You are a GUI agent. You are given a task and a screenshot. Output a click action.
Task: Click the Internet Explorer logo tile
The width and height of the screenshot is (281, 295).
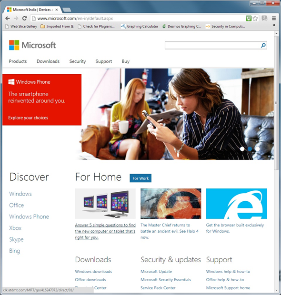(x=237, y=204)
